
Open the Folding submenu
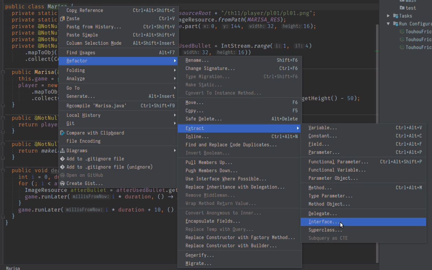click(x=118, y=70)
